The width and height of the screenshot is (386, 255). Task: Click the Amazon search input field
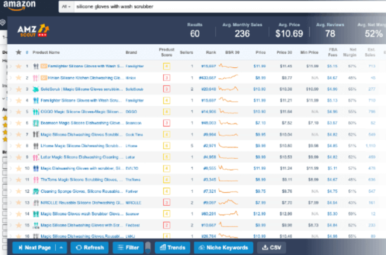[x=229, y=7]
